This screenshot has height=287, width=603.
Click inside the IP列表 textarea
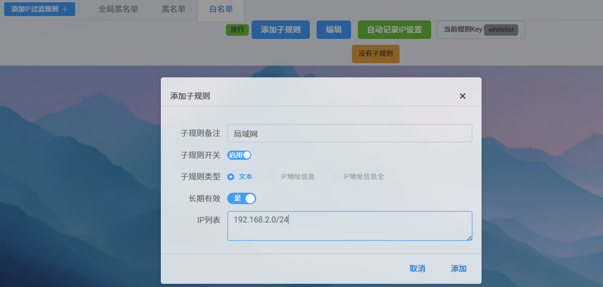(x=350, y=226)
